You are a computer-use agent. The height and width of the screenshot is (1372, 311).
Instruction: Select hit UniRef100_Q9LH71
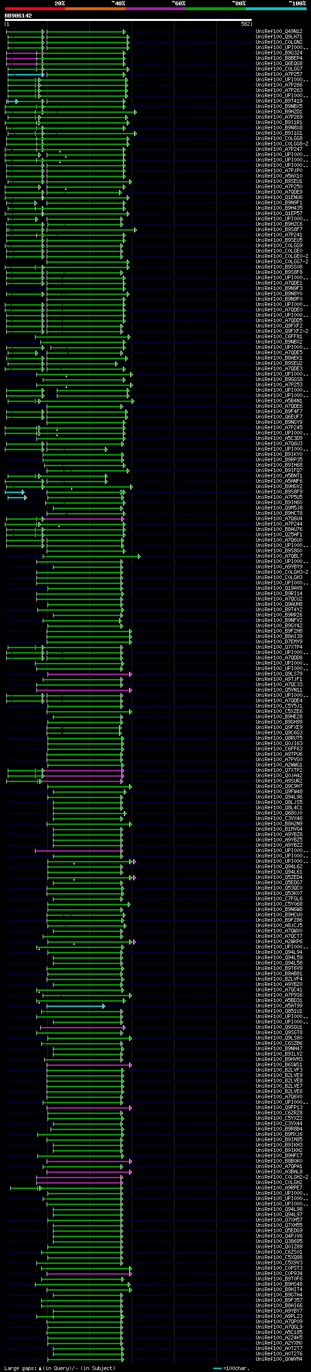pos(279,37)
